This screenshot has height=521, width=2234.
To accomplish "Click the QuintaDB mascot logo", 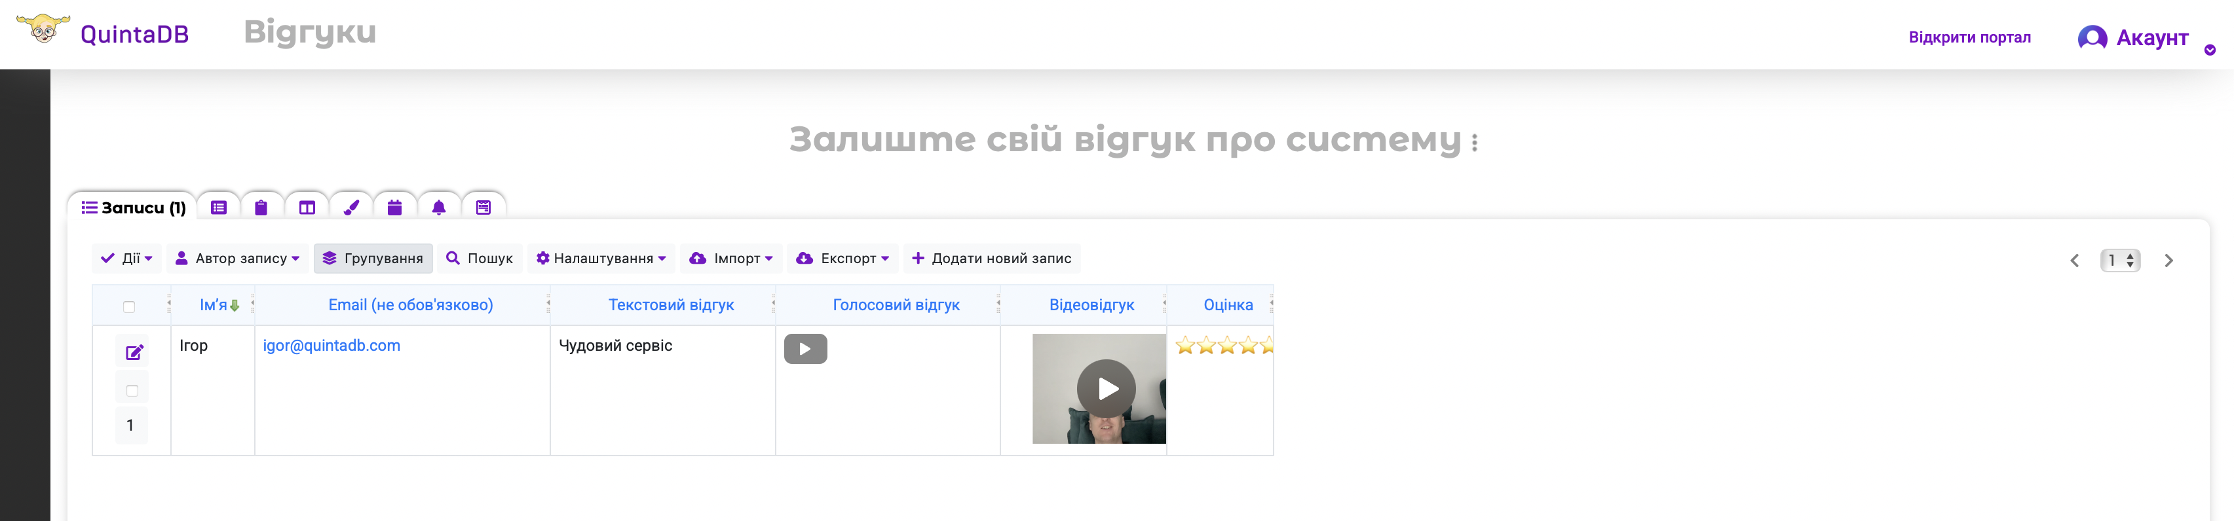I will point(43,27).
